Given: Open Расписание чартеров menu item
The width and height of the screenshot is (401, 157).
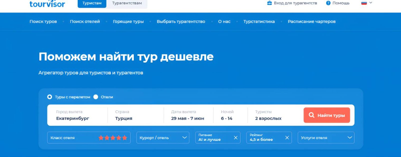Looking at the screenshot, I should (x=312, y=22).
